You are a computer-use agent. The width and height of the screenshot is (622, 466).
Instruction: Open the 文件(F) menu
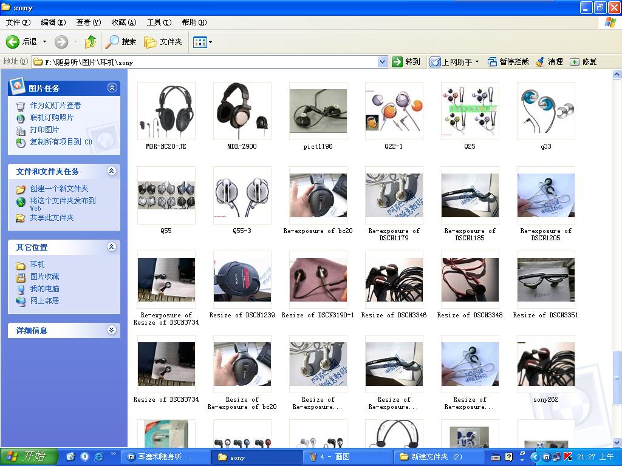point(18,22)
